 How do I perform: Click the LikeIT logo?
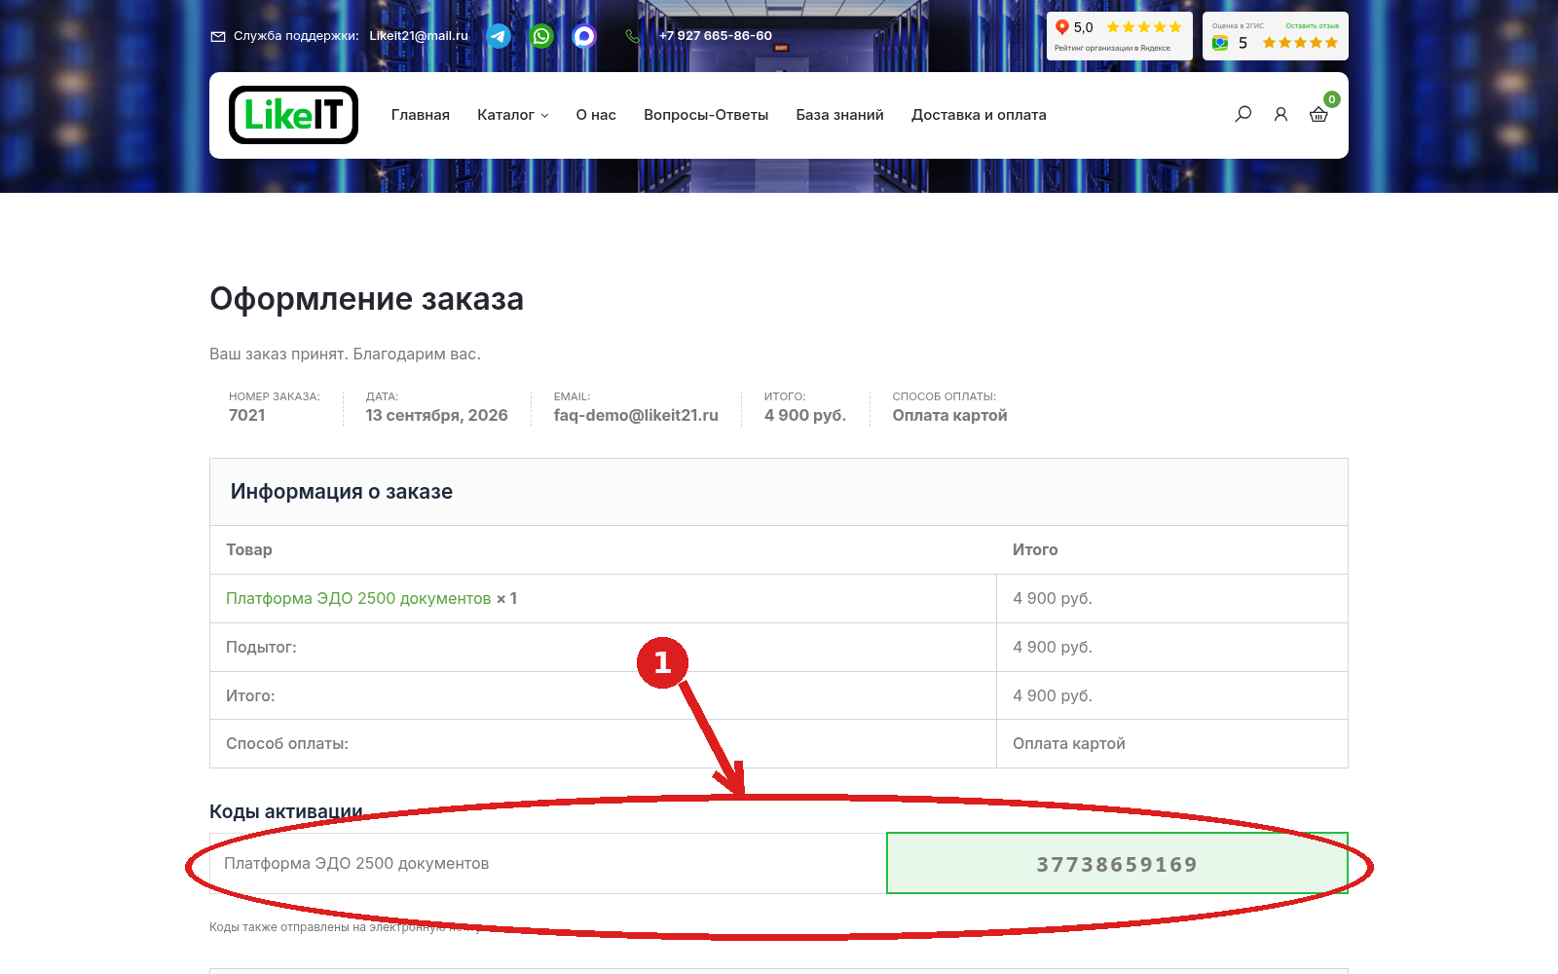[293, 115]
